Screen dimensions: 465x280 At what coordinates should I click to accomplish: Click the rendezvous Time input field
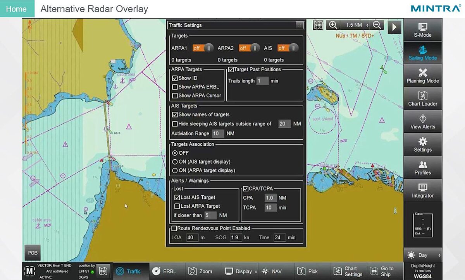pos(279,237)
